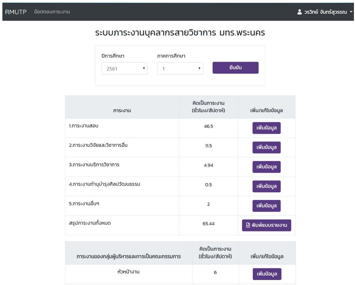Open the ปีการศึกษา dropdown showing 2561
Screen dimensions: 355x285
[x=124, y=69]
